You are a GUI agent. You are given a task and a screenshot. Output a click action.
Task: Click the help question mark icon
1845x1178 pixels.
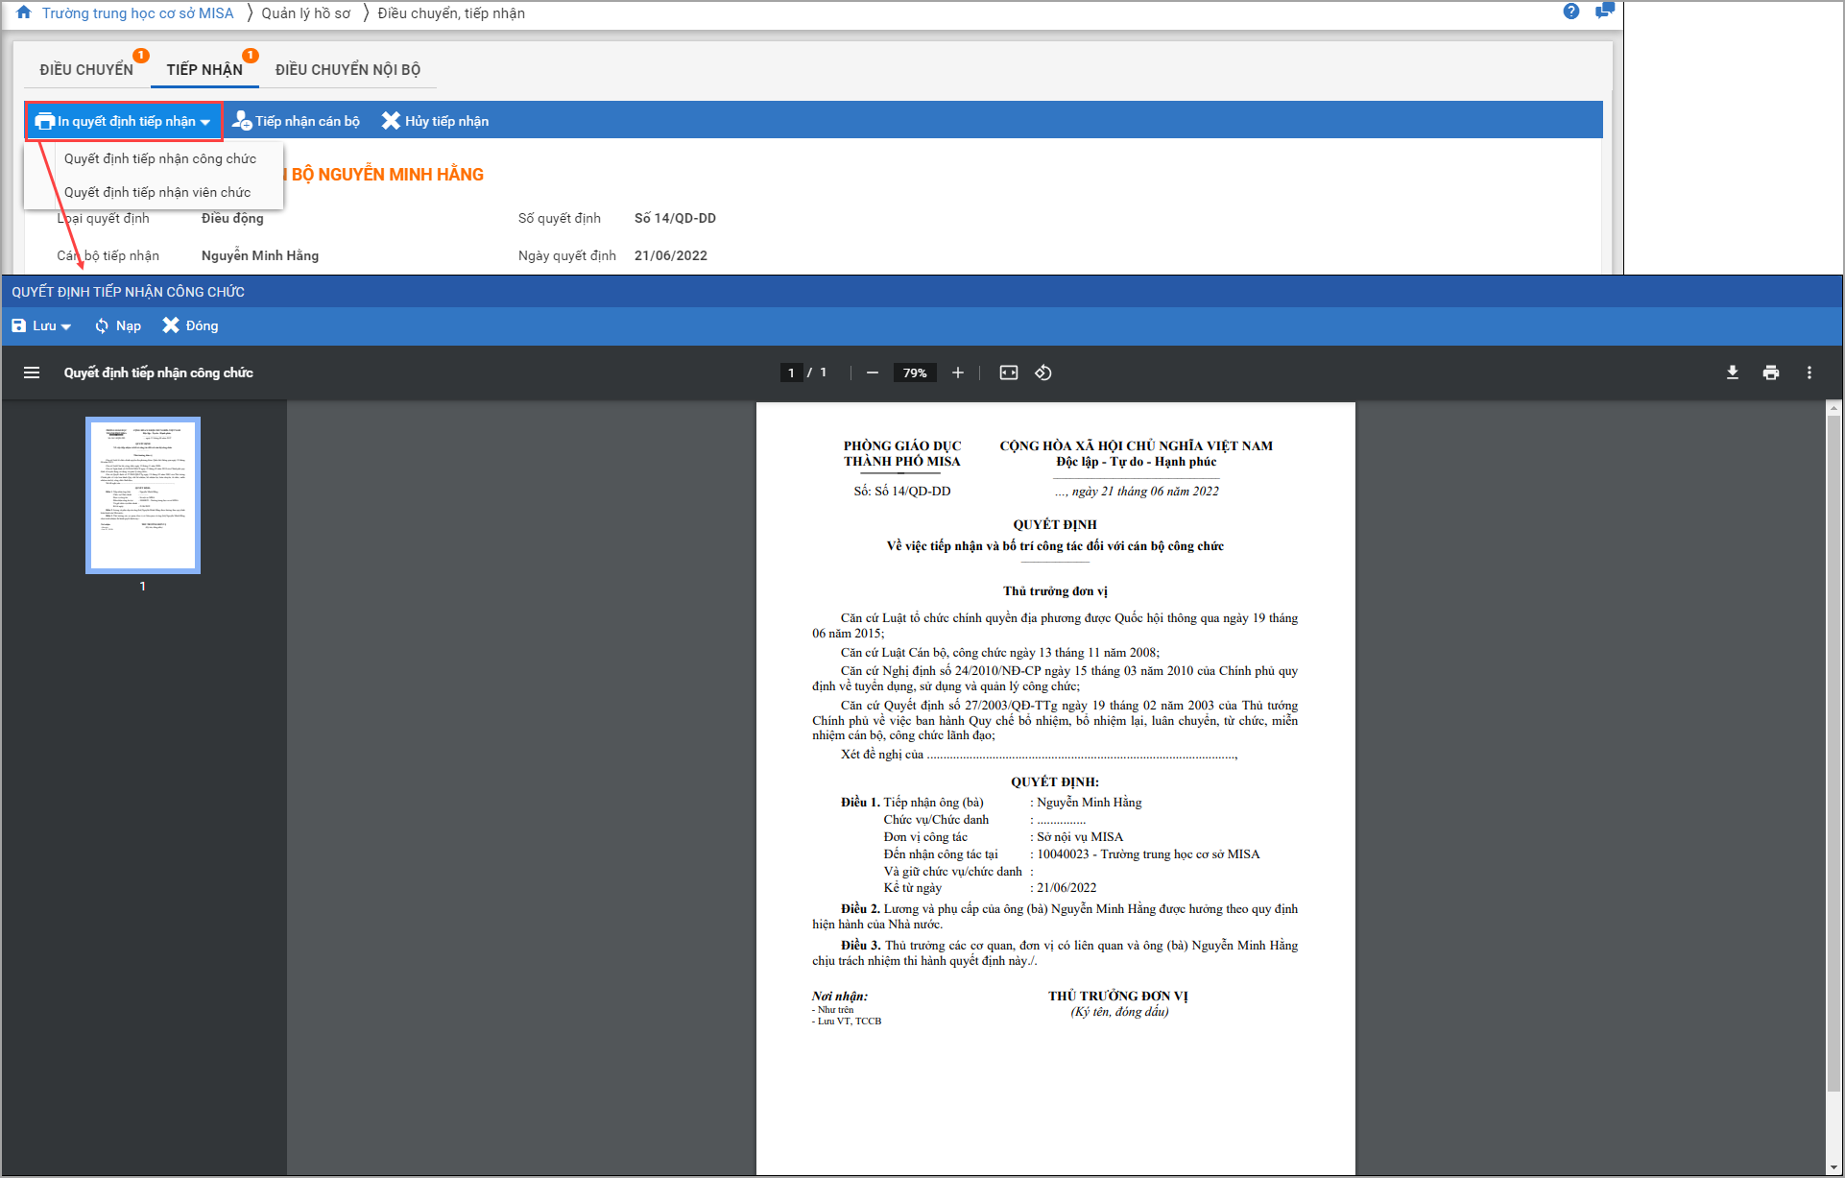[x=1570, y=12]
